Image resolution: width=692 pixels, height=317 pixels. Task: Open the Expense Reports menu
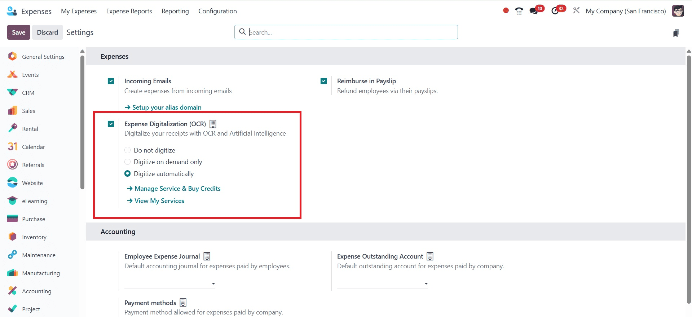[129, 11]
